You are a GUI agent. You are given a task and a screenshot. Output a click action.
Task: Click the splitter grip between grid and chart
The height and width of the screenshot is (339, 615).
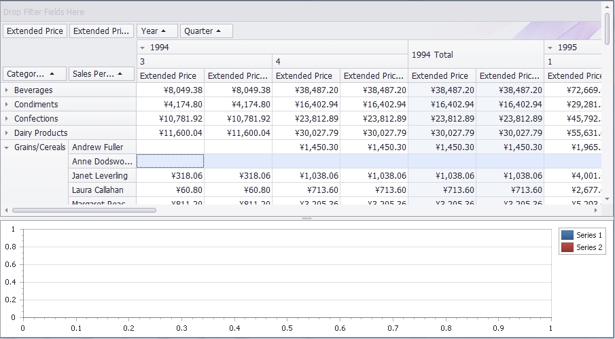(x=307, y=218)
